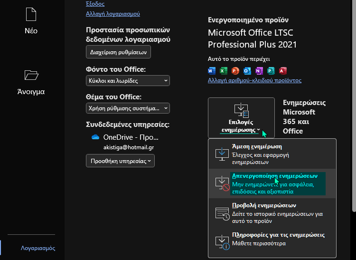This screenshot has width=356, height=260.
Task: Click the Outlook app icon
Action: tap(247, 71)
